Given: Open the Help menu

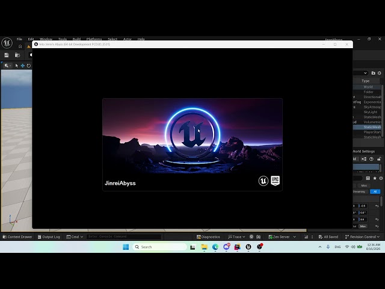Looking at the screenshot, I should (x=141, y=39).
